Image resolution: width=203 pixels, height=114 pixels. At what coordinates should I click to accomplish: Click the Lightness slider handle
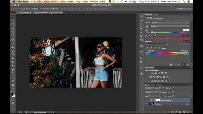167,44
